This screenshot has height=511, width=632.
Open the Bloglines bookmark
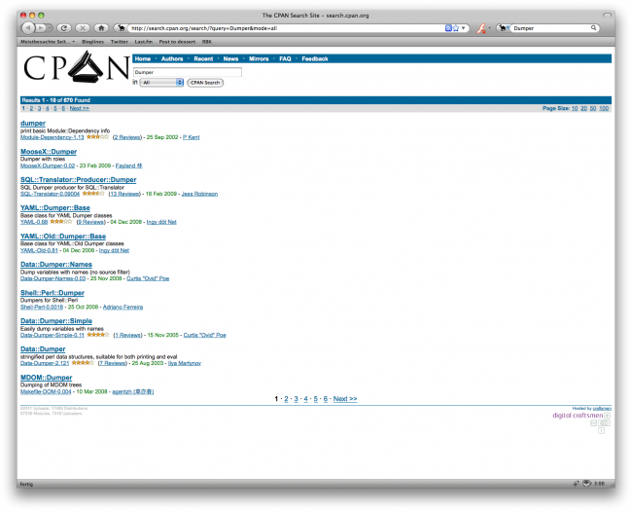[92, 42]
